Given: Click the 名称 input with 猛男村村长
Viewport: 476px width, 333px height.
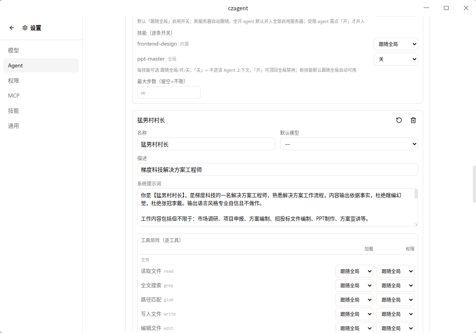Looking at the screenshot, I should point(206,144).
